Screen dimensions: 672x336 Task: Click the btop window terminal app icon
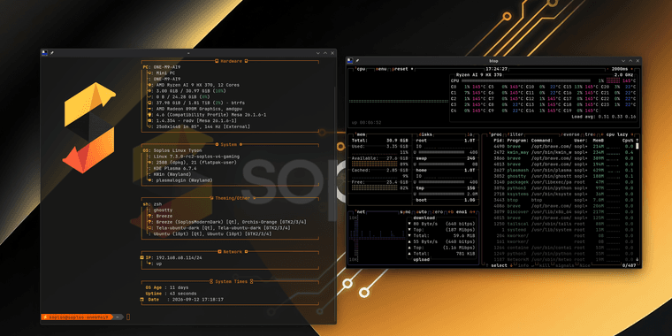[x=350, y=61]
